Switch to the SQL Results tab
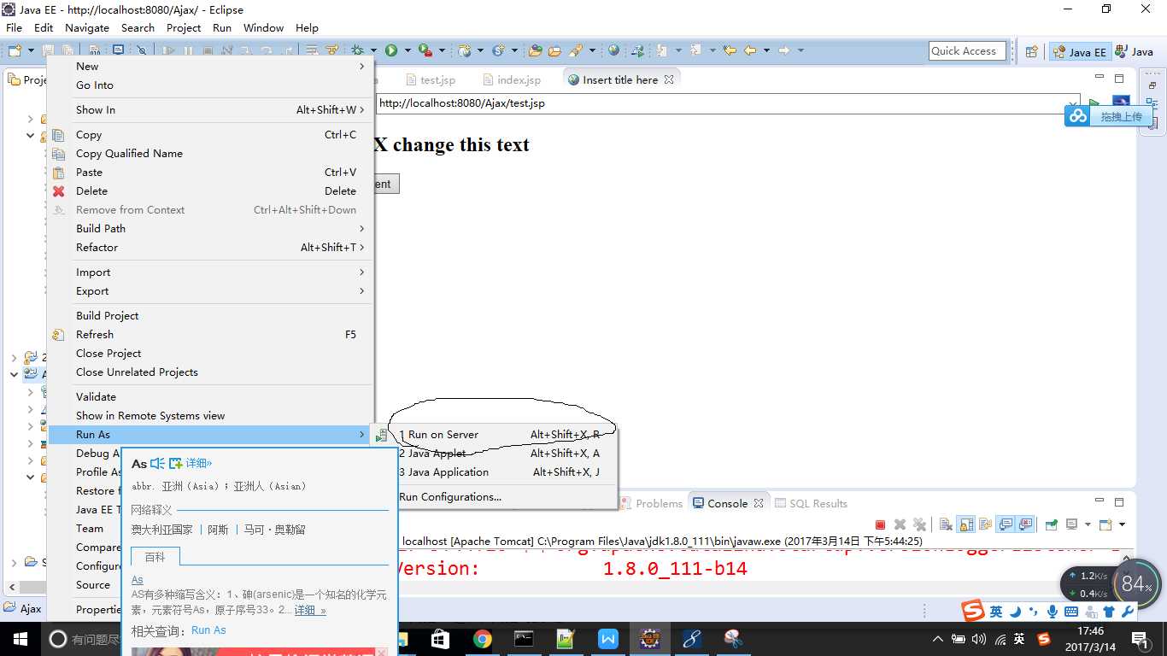 [811, 504]
